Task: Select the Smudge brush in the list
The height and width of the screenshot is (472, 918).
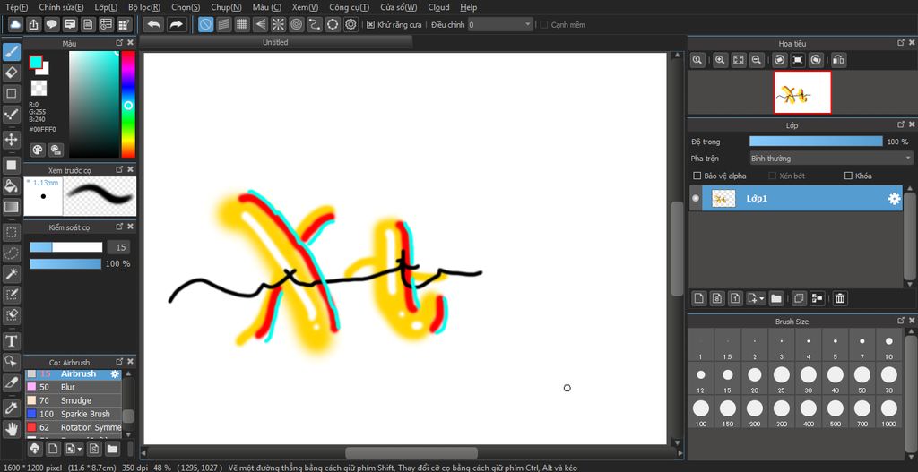Action: 74,400
